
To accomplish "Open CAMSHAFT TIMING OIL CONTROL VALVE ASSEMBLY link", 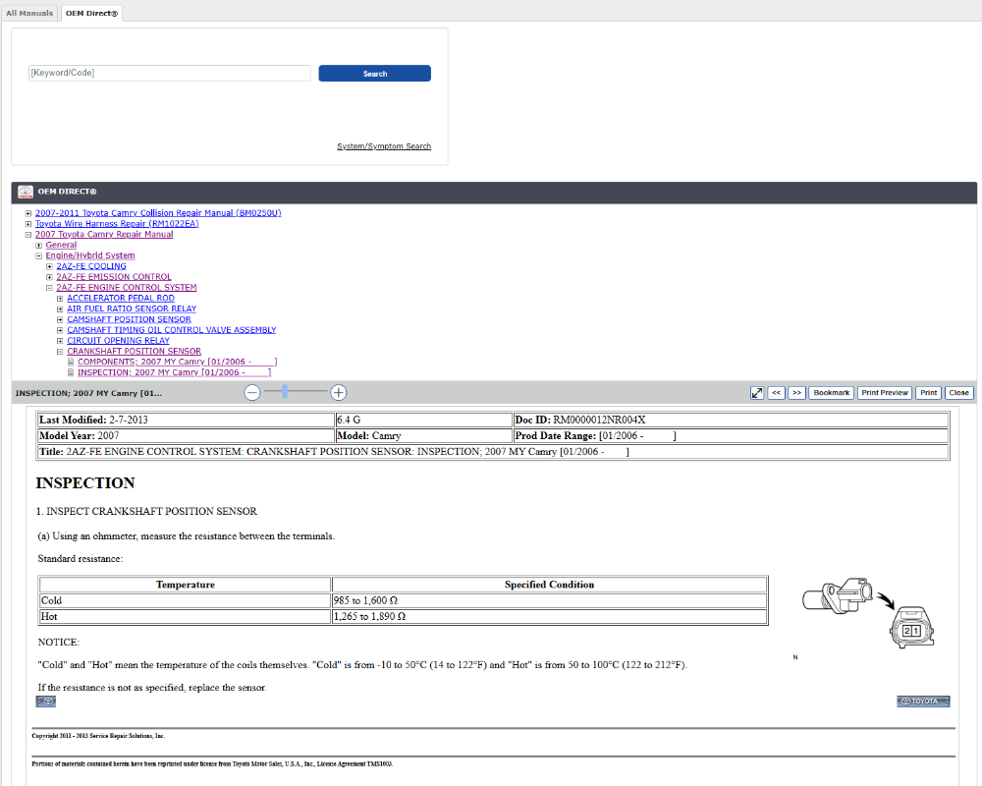I will point(172,331).
